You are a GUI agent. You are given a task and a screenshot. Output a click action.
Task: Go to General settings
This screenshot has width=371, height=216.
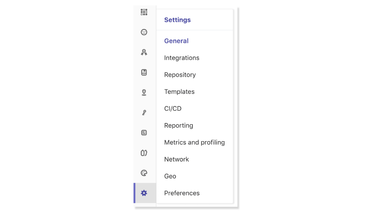click(x=176, y=41)
